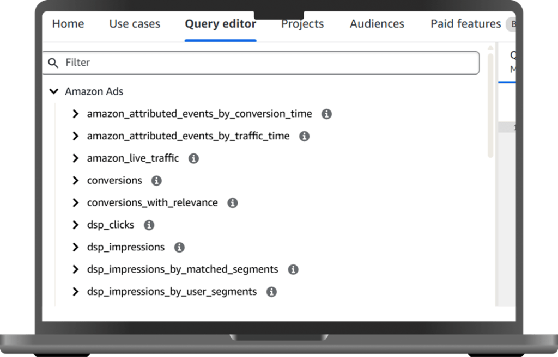558x357 pixels.
Task: Select the dsp_impressions table name
Action: point(126,247)
